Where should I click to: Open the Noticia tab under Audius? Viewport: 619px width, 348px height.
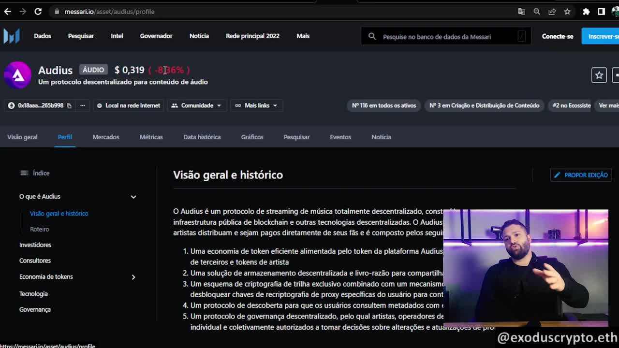[x=381, y=137]
